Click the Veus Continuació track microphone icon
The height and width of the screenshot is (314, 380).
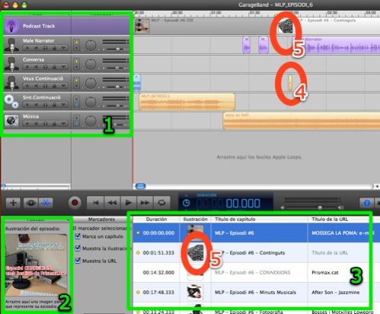pyautogui.click(x=11, y=83)
